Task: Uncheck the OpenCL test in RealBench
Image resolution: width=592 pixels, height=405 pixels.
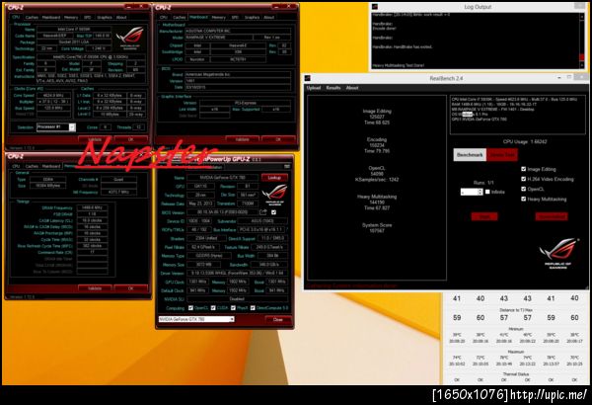Action: click(x=523, y=189)
